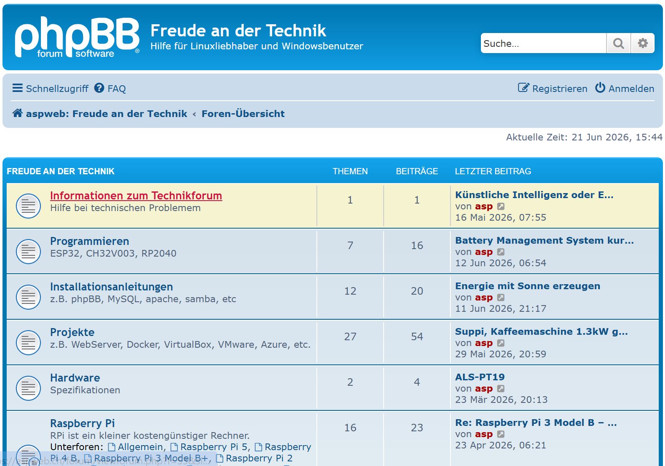View latest post icon for Energie mit Sonne

pyautogui.click(x=501, y=298)
